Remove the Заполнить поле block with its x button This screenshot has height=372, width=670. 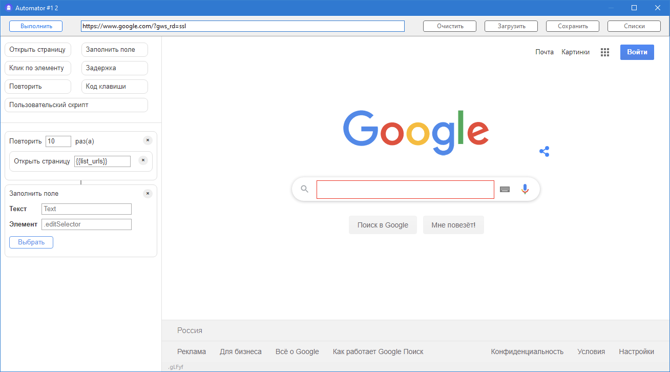point(148,194)
